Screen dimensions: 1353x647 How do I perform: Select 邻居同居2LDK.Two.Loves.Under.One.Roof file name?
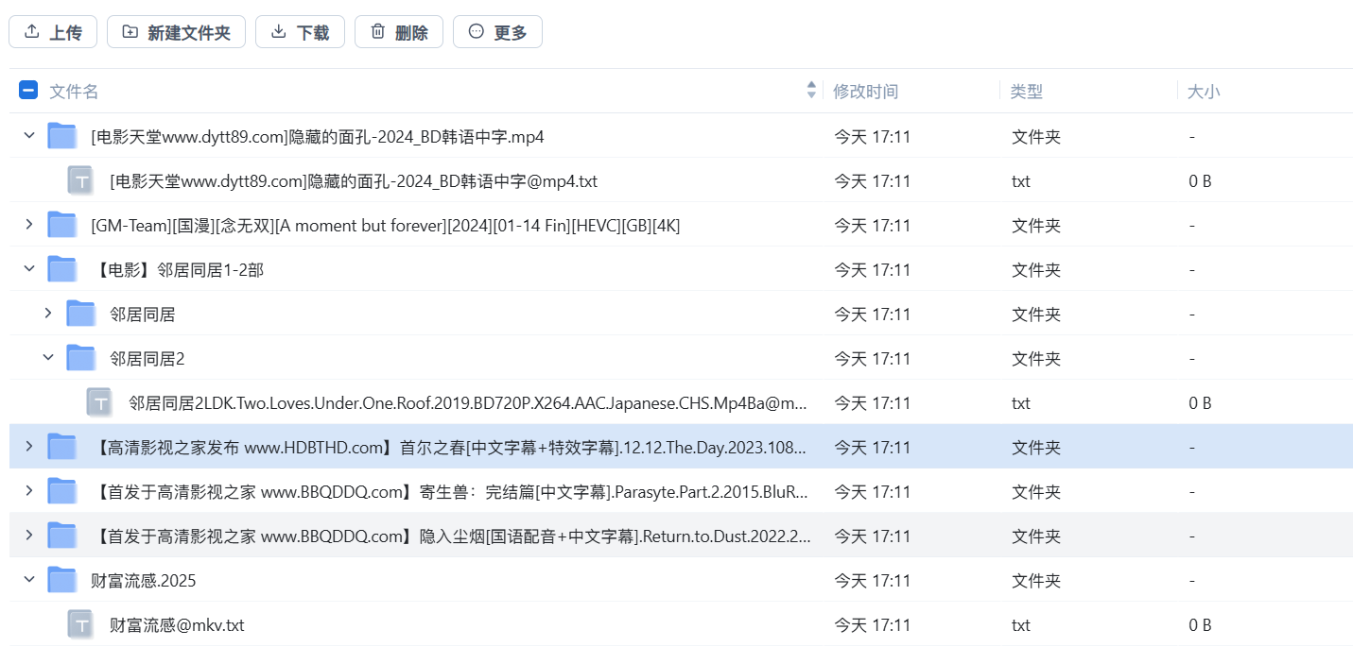point(468,403)
